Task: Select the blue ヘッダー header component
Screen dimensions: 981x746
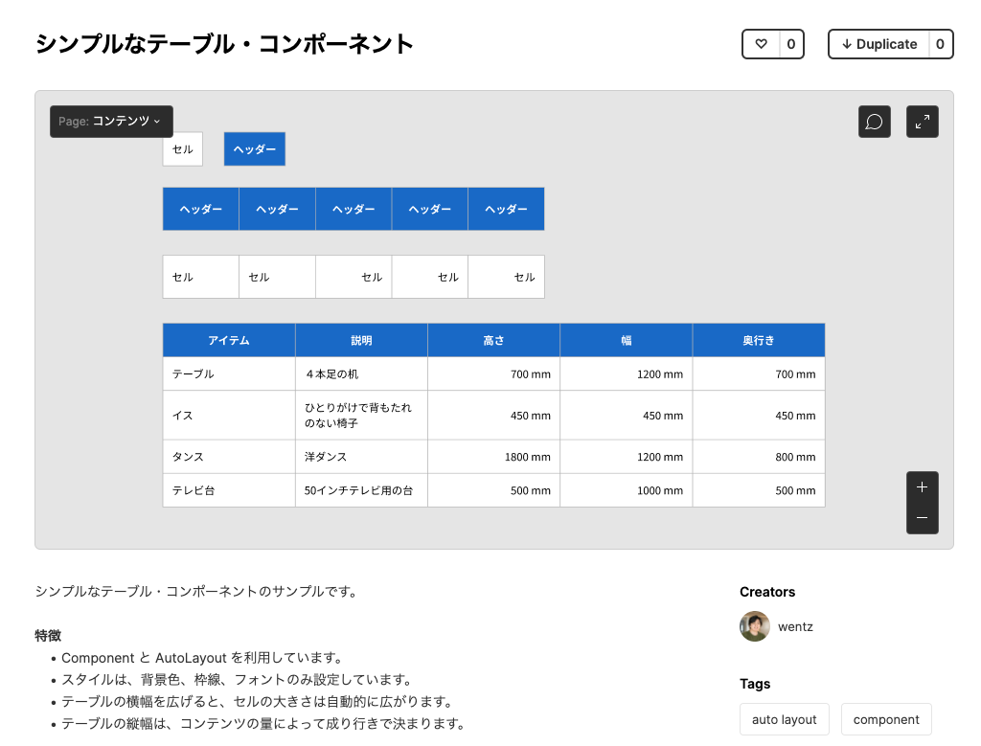Action: [254, 148]
